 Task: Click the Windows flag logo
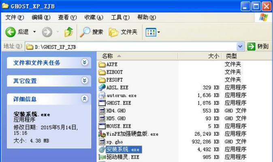[x=263, y=17]
